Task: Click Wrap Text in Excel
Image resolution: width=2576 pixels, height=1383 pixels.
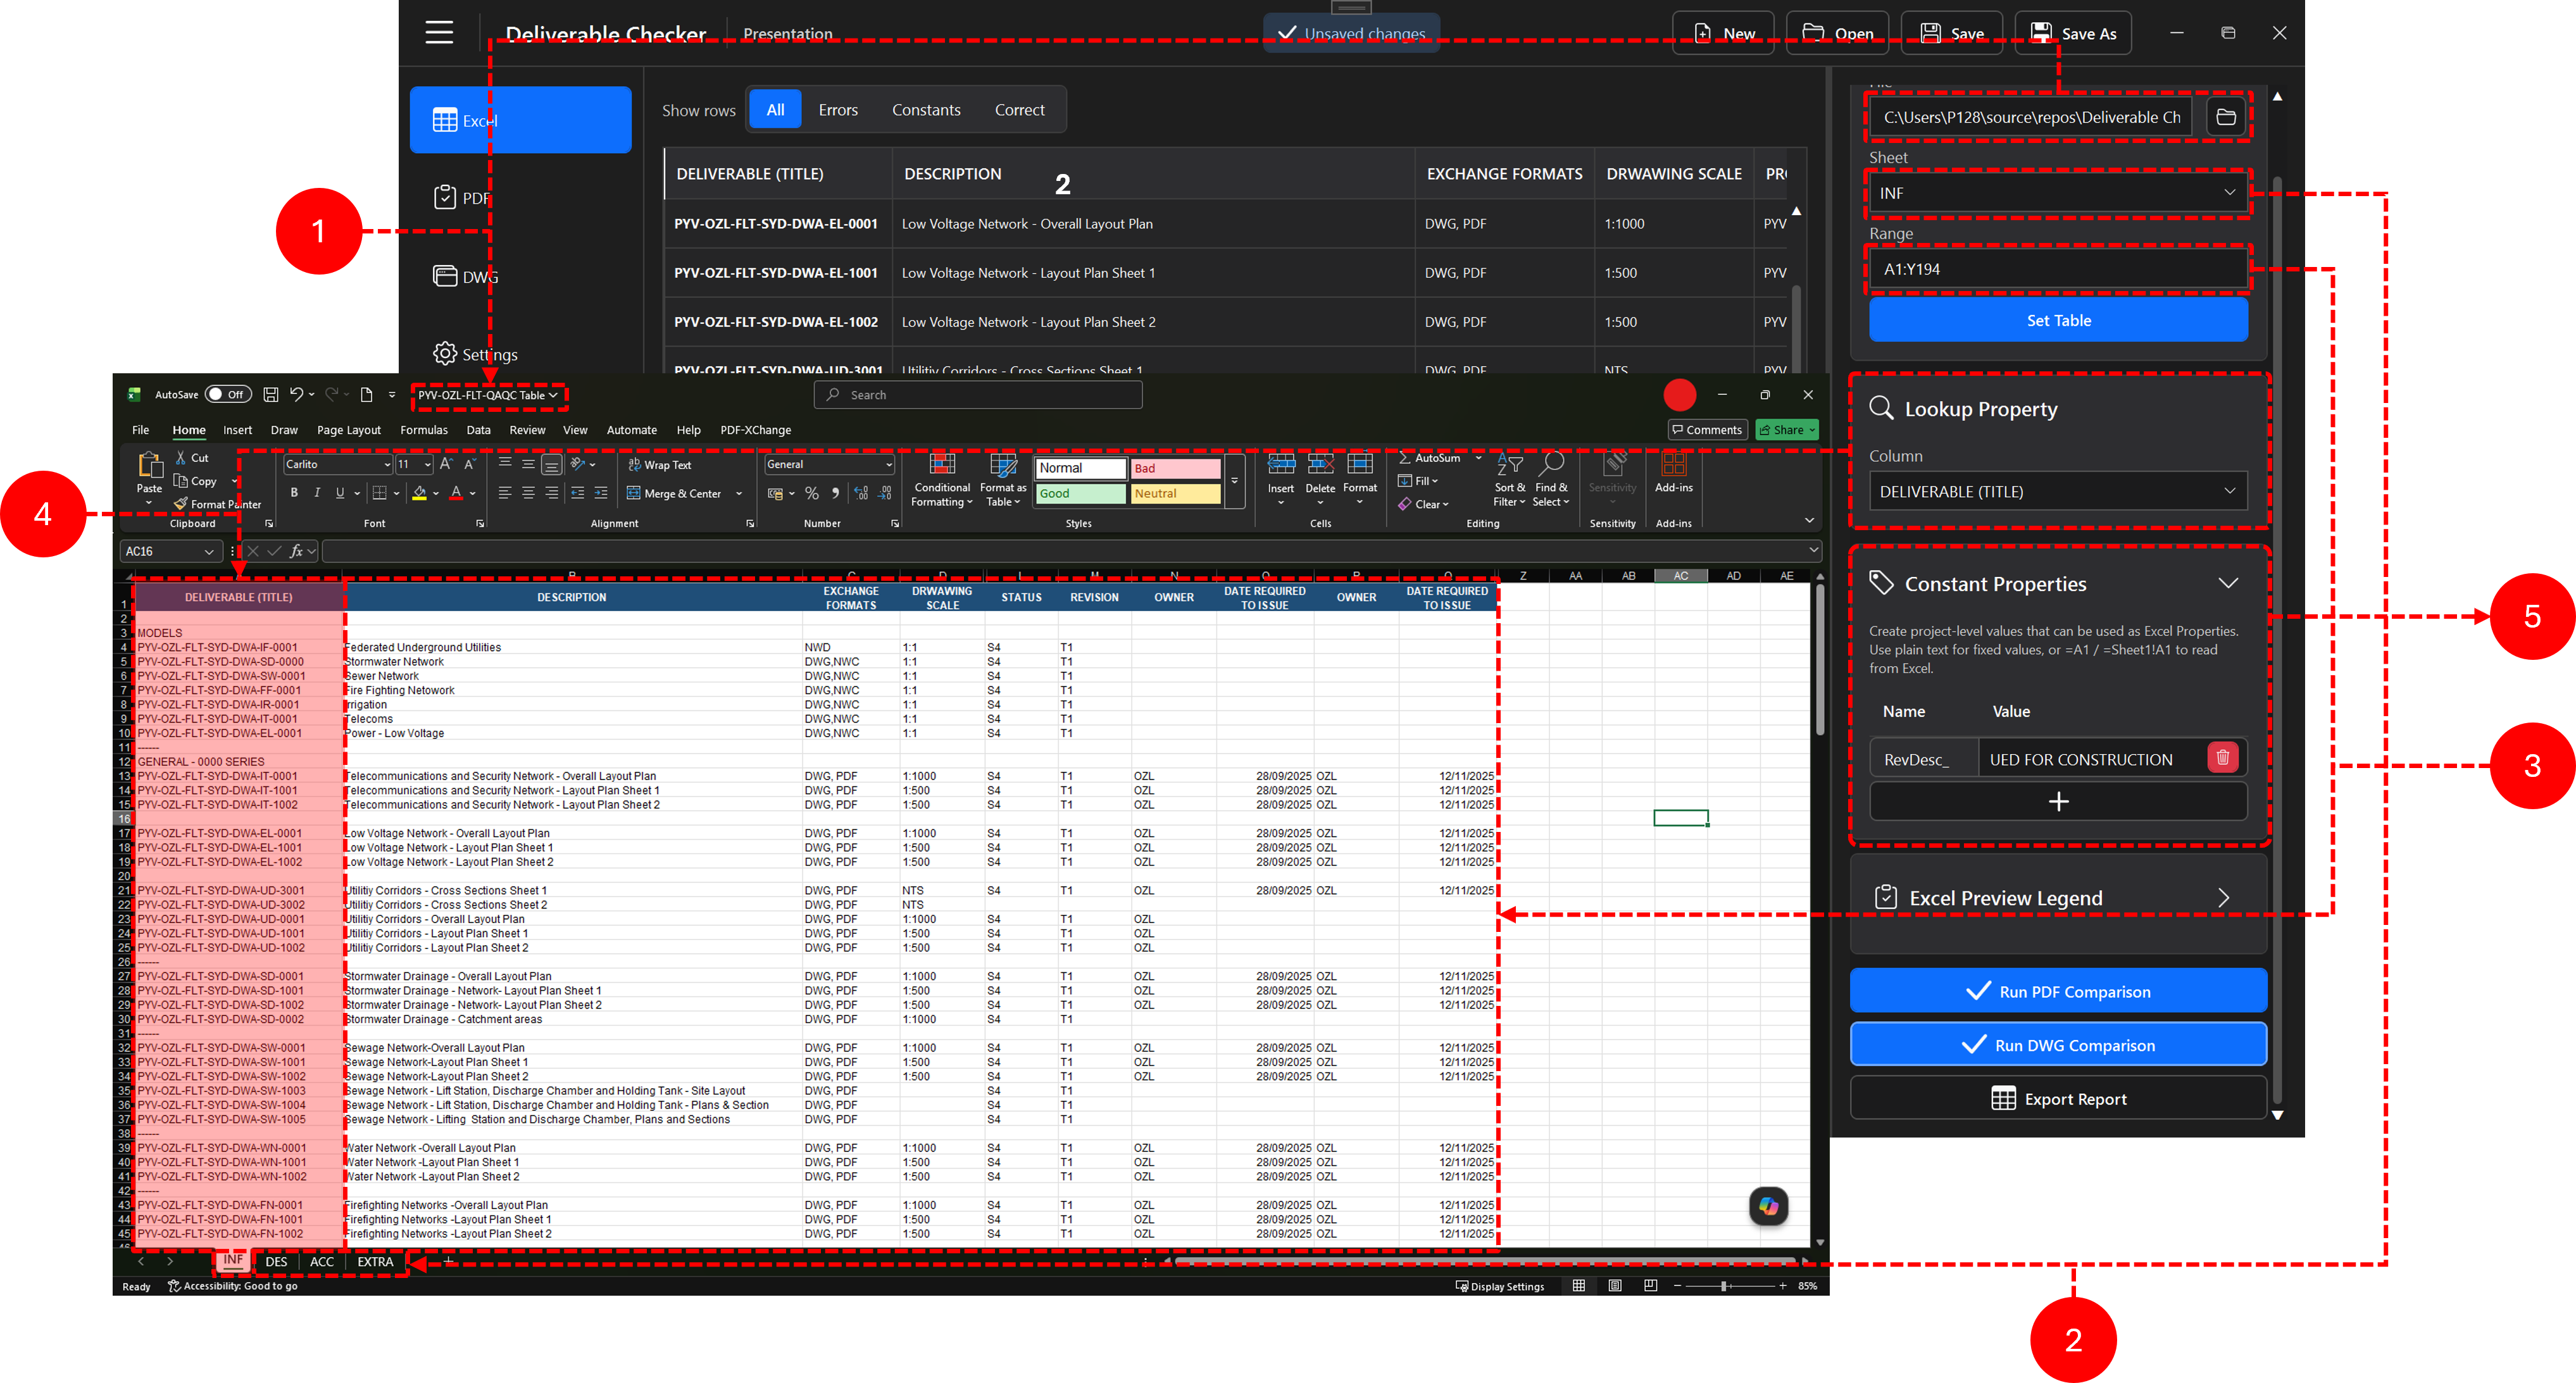Action: tap(660, 464)
